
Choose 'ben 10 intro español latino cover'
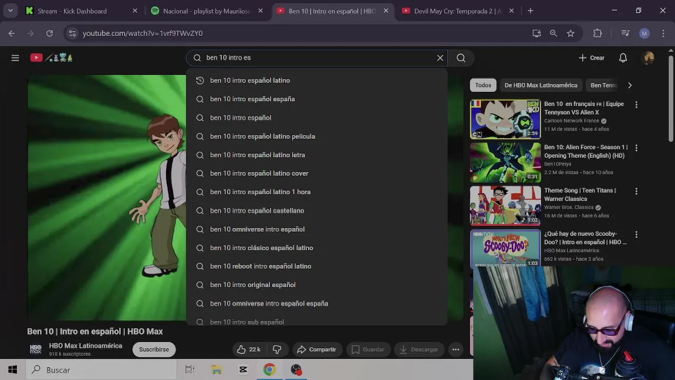tap(316, 173)
